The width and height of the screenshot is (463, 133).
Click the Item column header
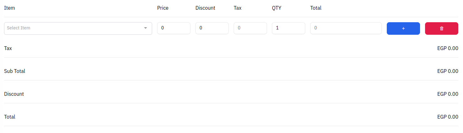point(9,8)
